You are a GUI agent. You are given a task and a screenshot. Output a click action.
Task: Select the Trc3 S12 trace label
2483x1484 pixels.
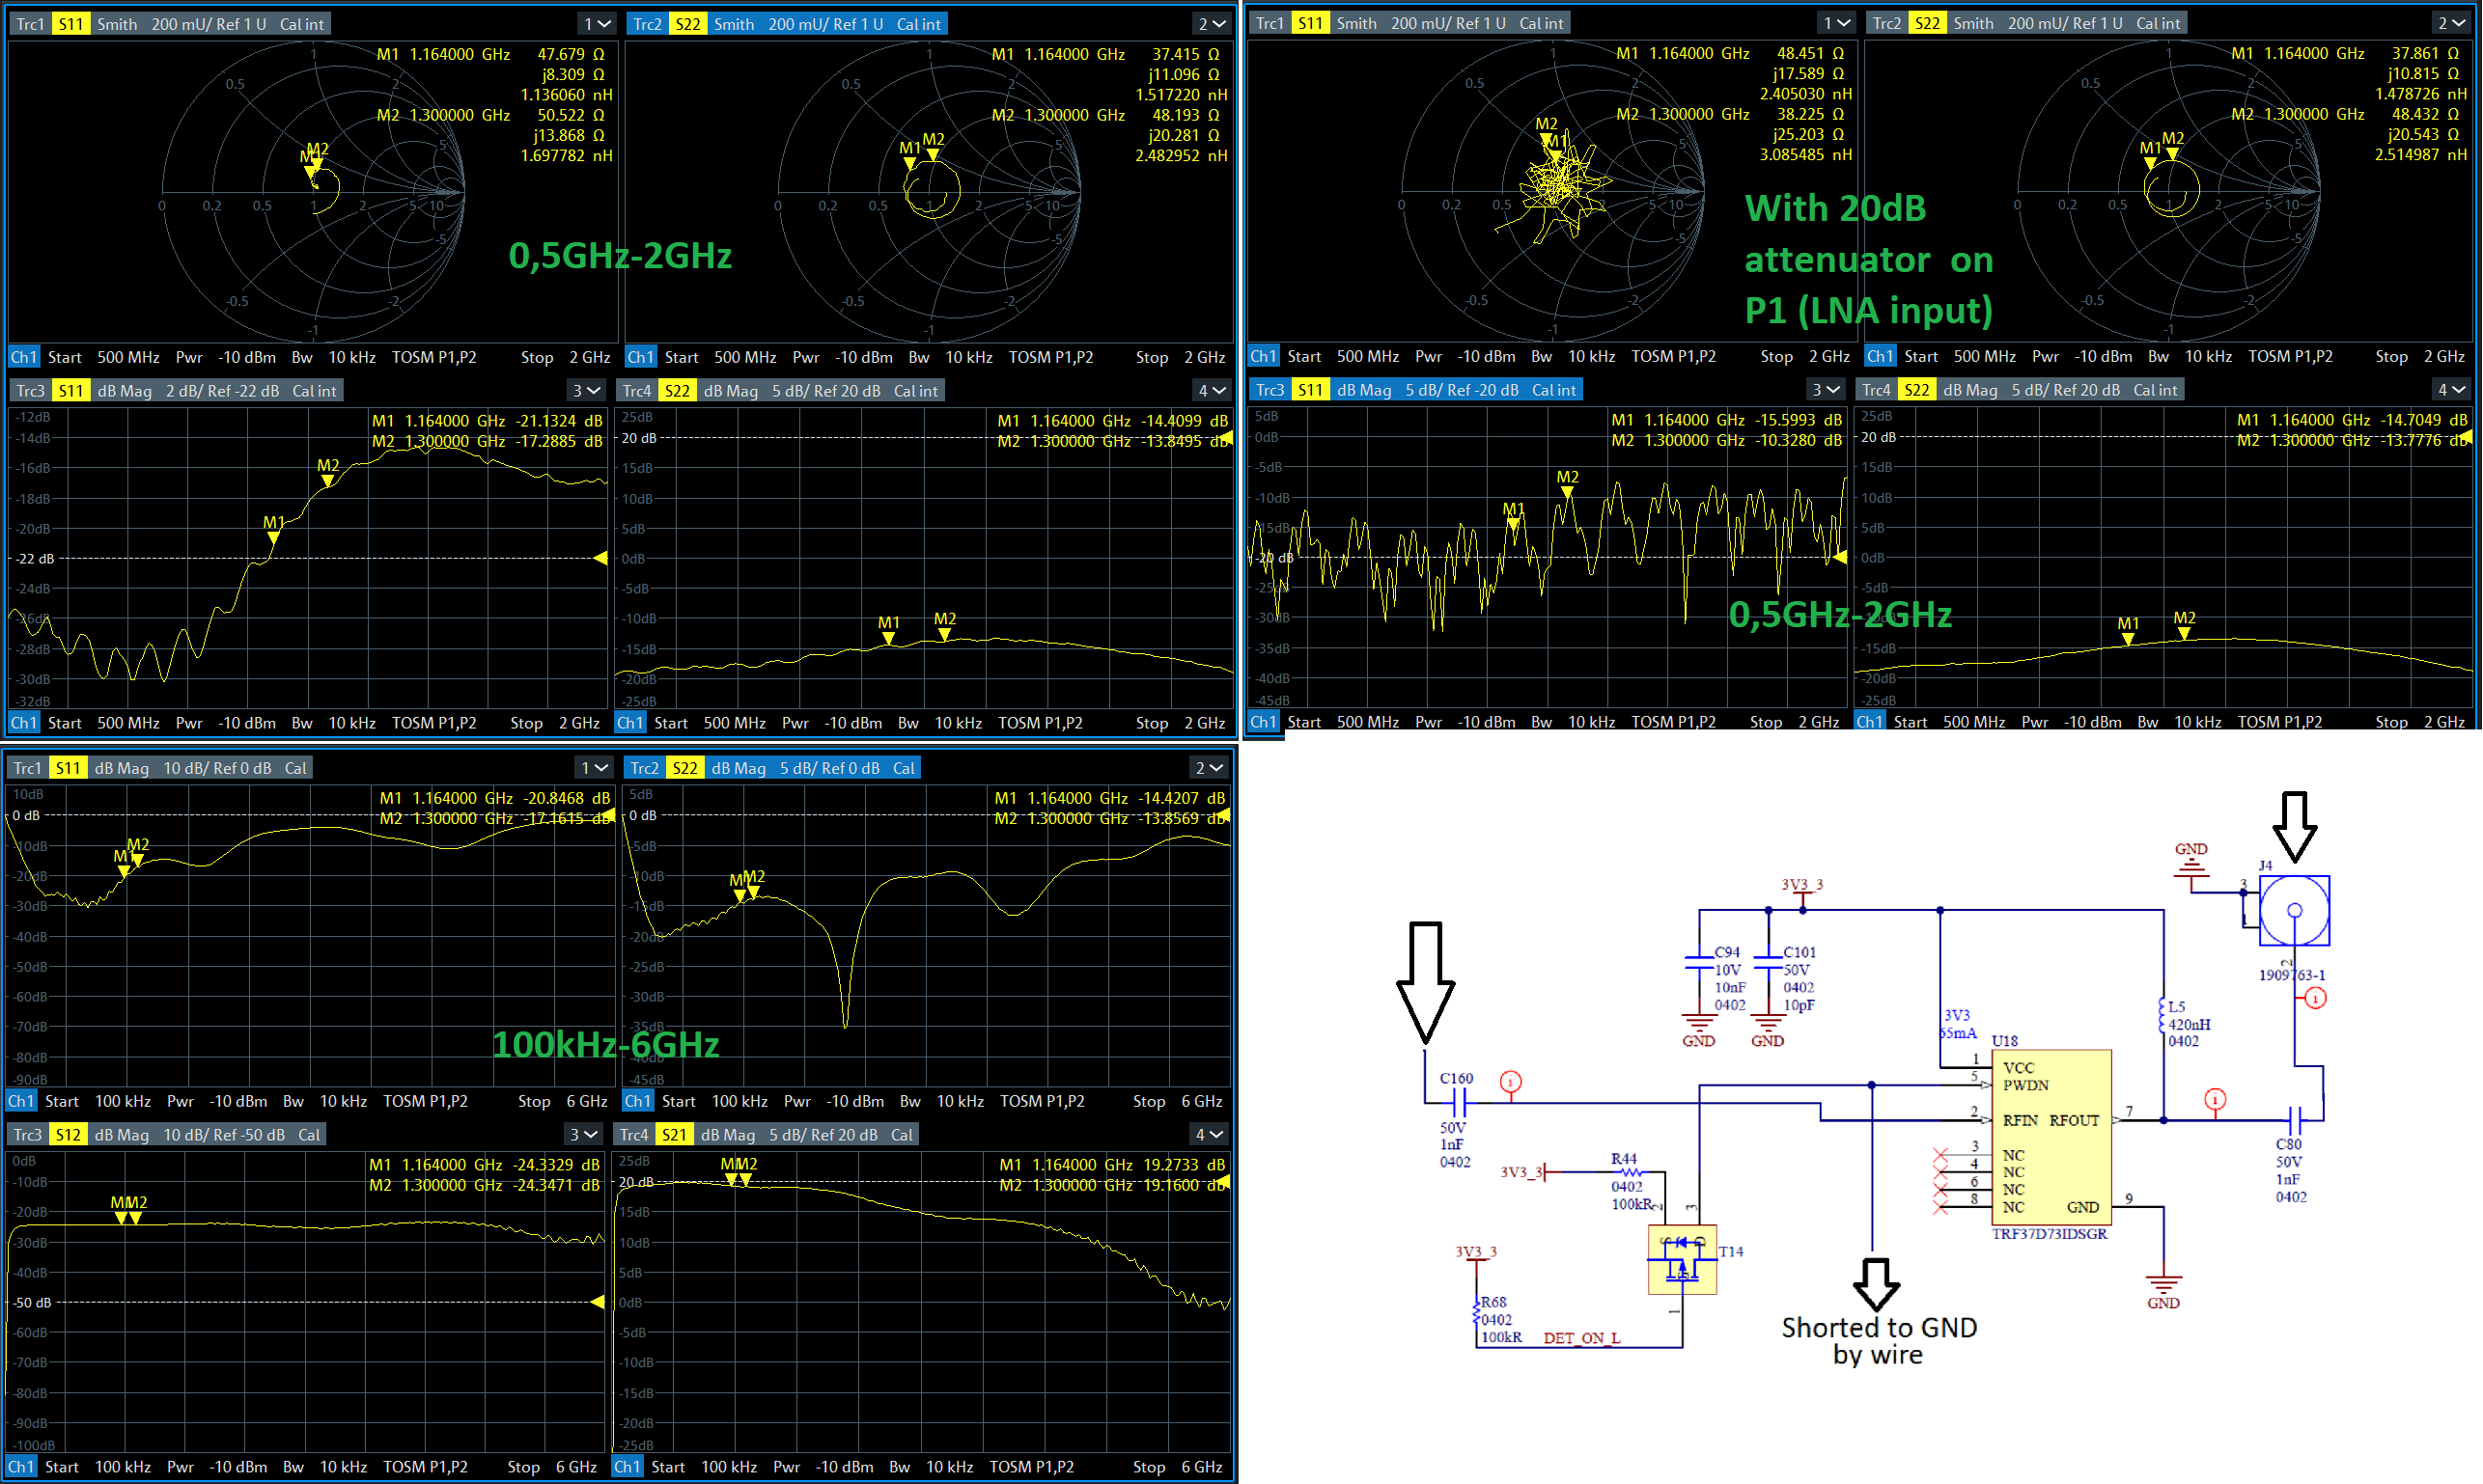coord(166,1135)
